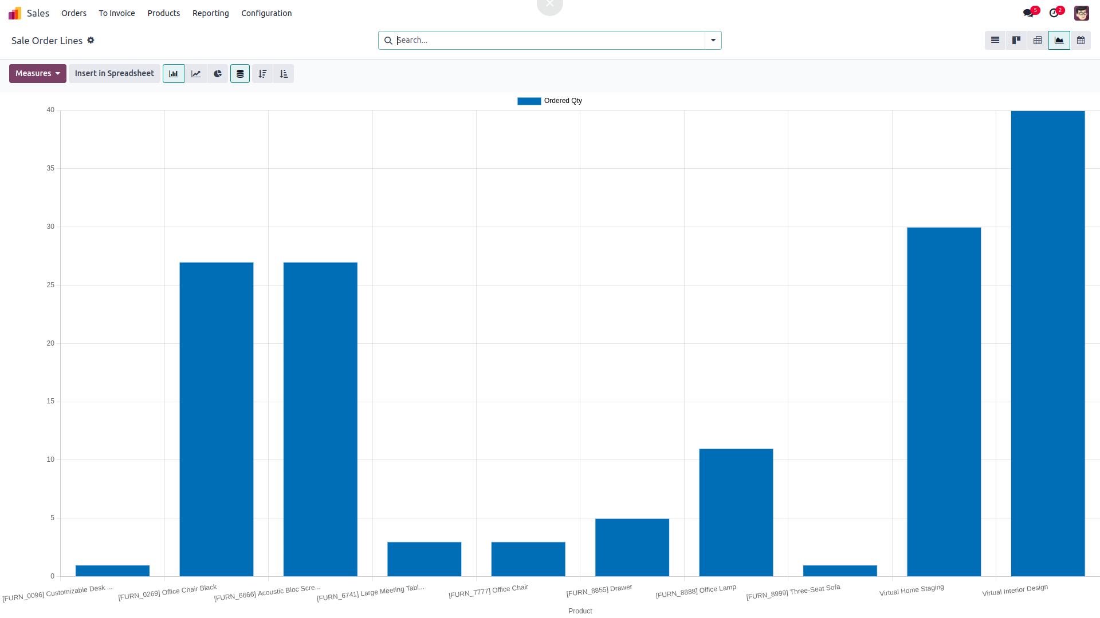
Task: Select the line chart mode
Action: (x=196, y=74)
